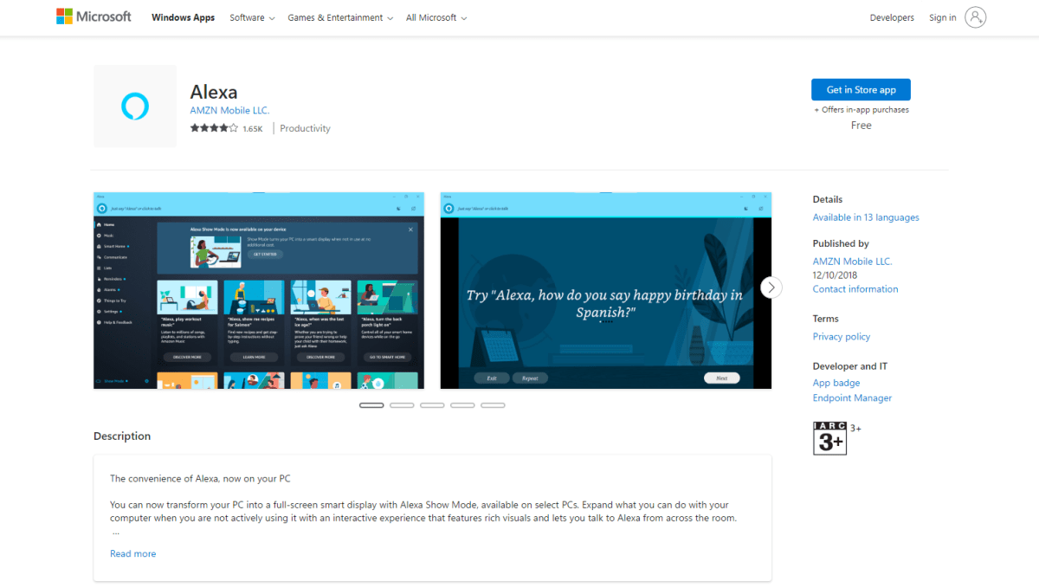Click the Get in Store app button
This screenshot has height=588, width=1039.
(861, 90)
